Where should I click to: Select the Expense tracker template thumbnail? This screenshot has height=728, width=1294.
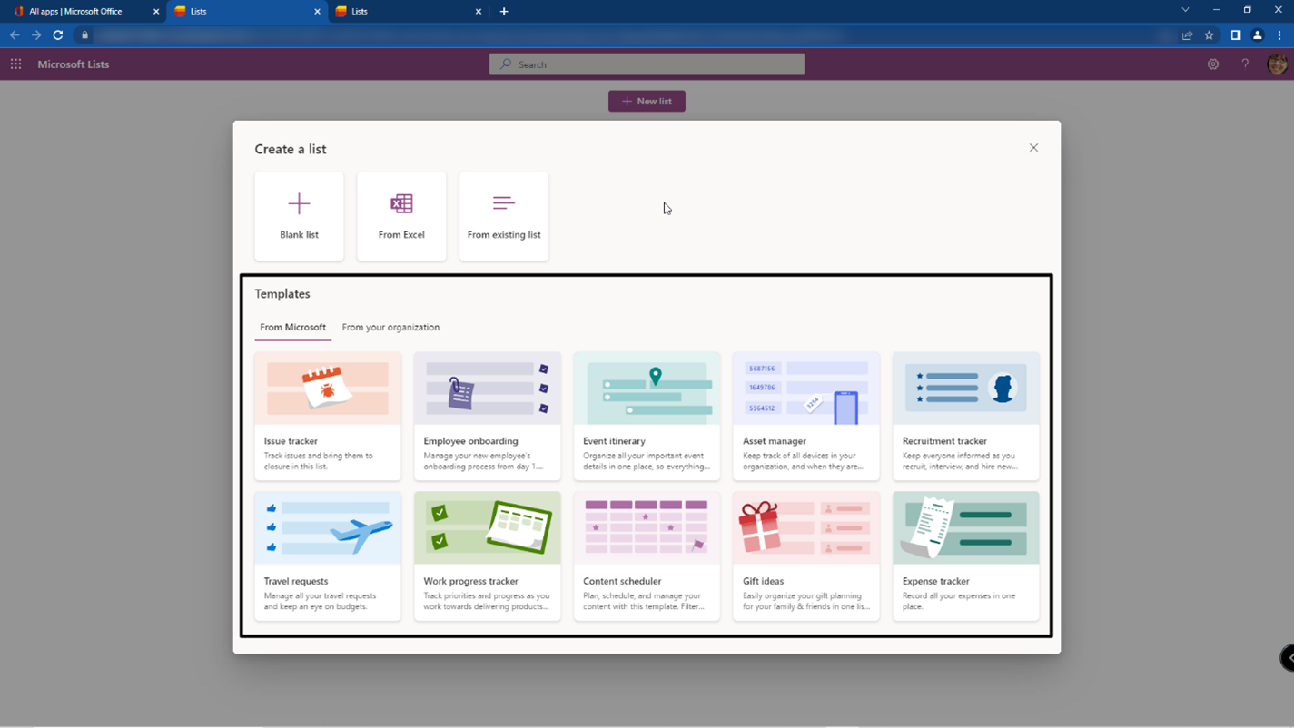966,528
